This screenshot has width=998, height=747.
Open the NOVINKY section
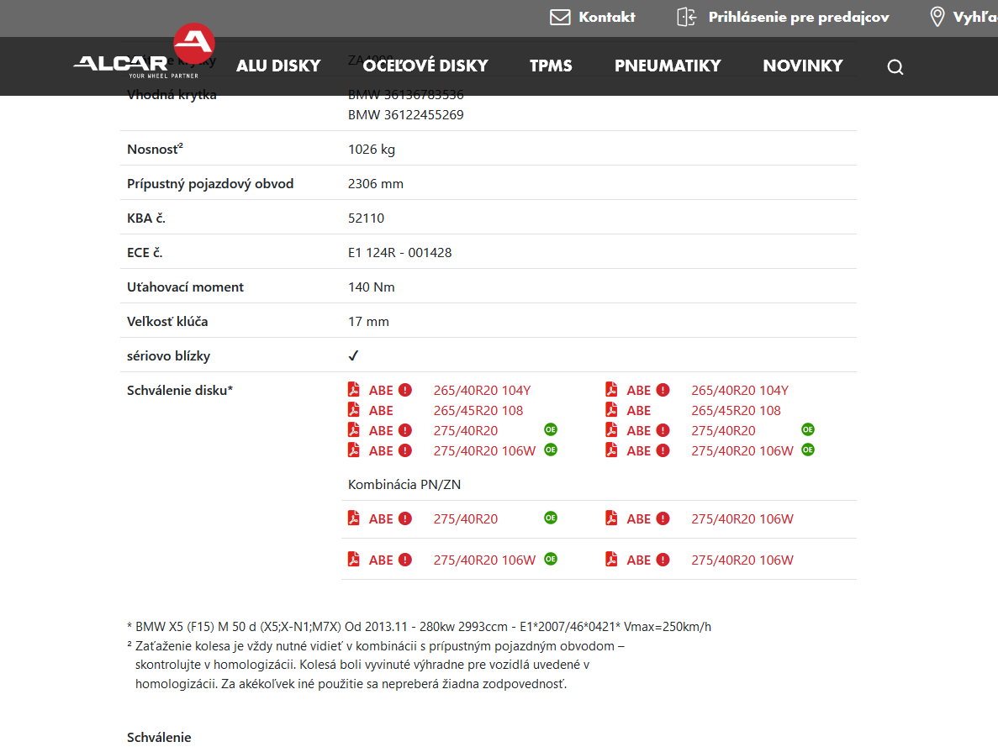coord(803,66)
